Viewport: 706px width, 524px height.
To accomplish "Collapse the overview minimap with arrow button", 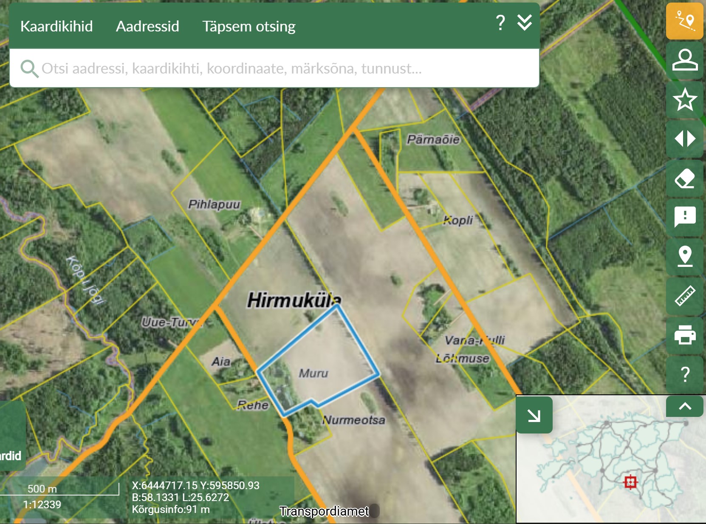I will click(534, 415).
